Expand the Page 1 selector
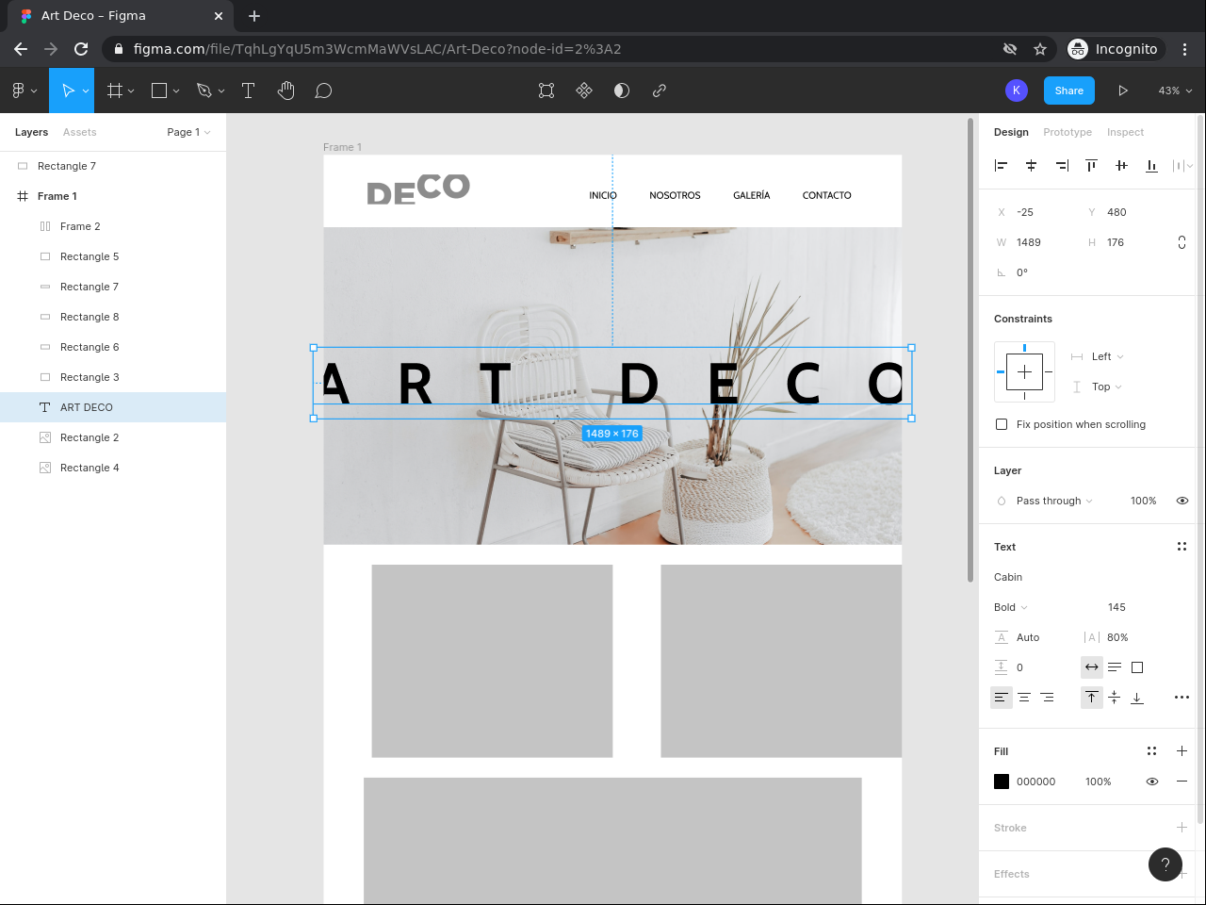The width and height of the screenshot is (1206, 905). coord(188,132)
